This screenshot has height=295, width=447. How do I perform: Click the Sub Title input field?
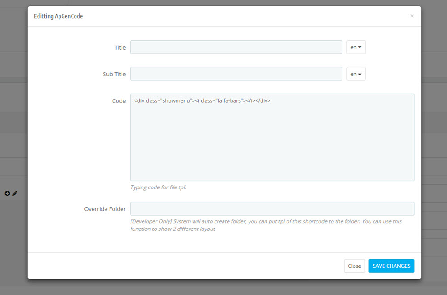[x=236, y=74]
